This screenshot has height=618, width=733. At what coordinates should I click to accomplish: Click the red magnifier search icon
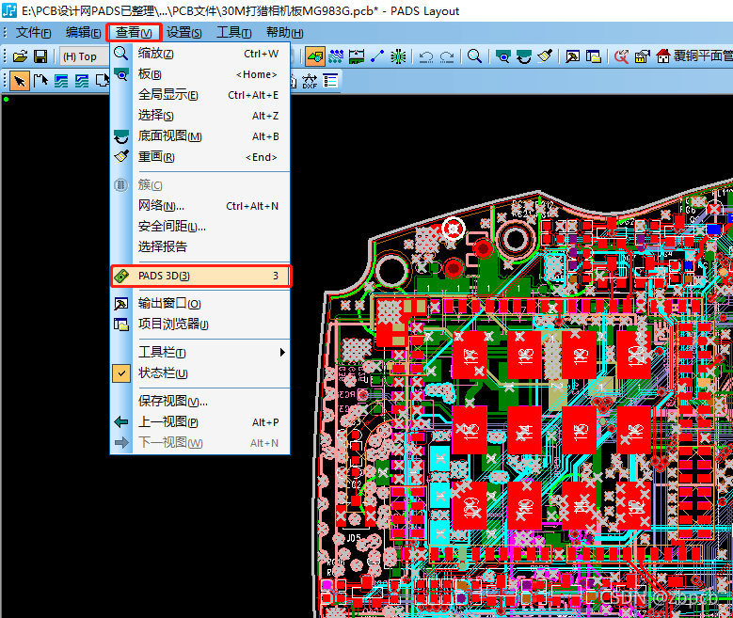coord(621,56)
